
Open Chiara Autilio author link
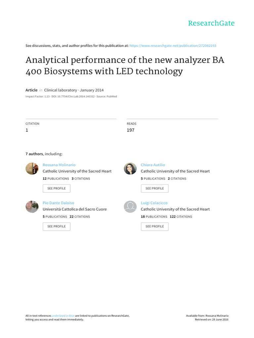pos(153,165)
